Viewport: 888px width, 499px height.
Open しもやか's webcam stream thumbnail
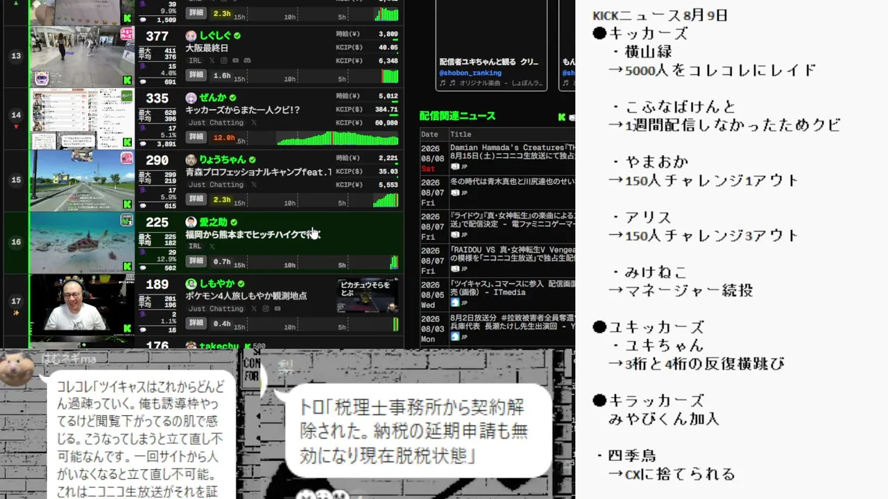[82, 304]
